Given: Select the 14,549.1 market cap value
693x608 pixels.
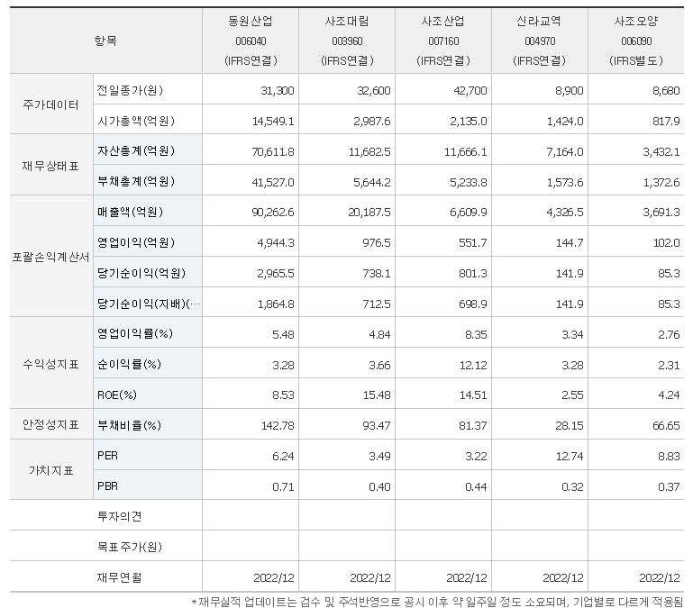Looking at the screenshot, I should click(x=273, y=121).
